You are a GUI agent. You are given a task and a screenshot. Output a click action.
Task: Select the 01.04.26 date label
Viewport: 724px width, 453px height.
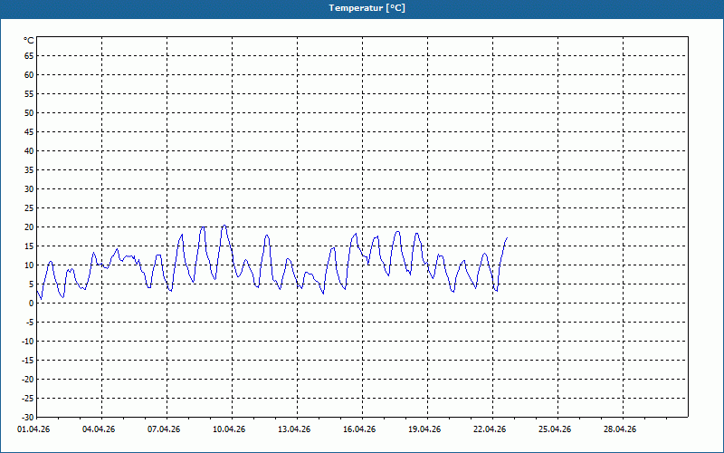point(33,429)
